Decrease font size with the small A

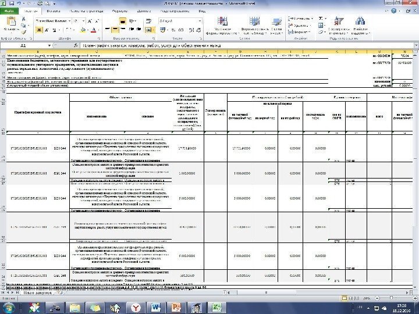[x=97, y=21]
